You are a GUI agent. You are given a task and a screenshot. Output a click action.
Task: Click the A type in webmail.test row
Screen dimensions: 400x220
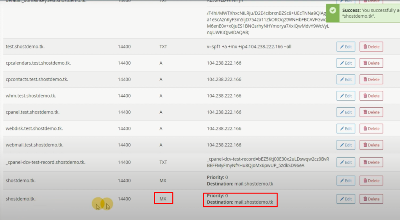pos(161,144)
